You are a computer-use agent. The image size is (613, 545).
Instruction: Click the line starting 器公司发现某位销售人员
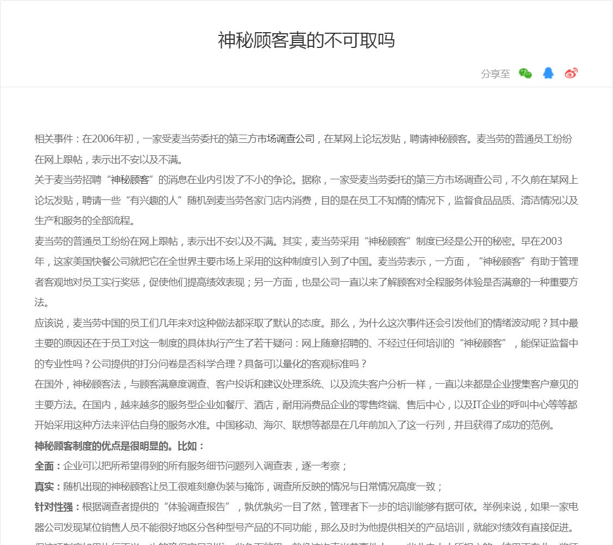pos(305,528)
